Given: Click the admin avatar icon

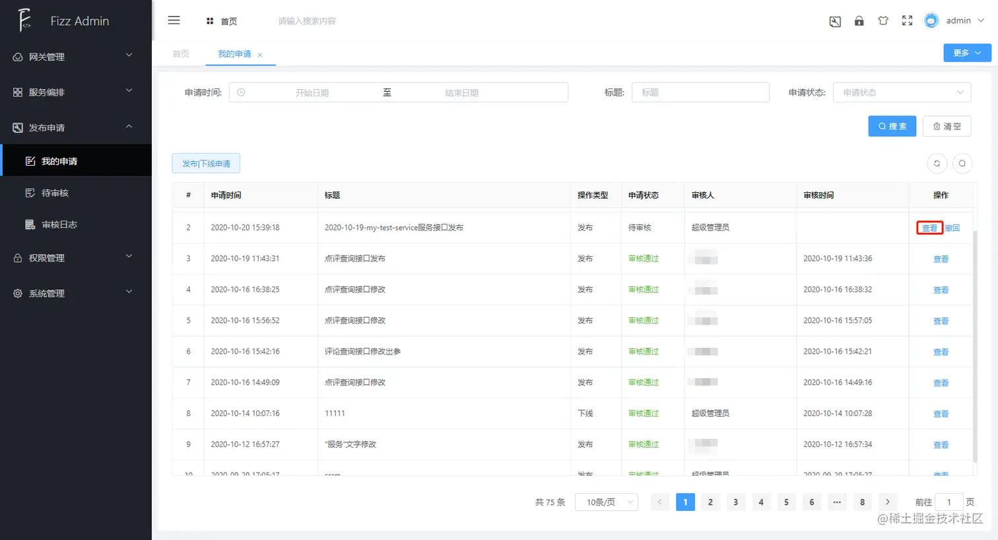Looking at the screenshot, I should click(x=931, y=20).
